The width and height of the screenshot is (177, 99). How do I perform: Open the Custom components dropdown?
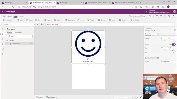coord(123,20)
